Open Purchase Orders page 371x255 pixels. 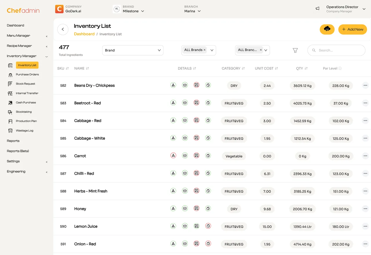pos(27,74)
